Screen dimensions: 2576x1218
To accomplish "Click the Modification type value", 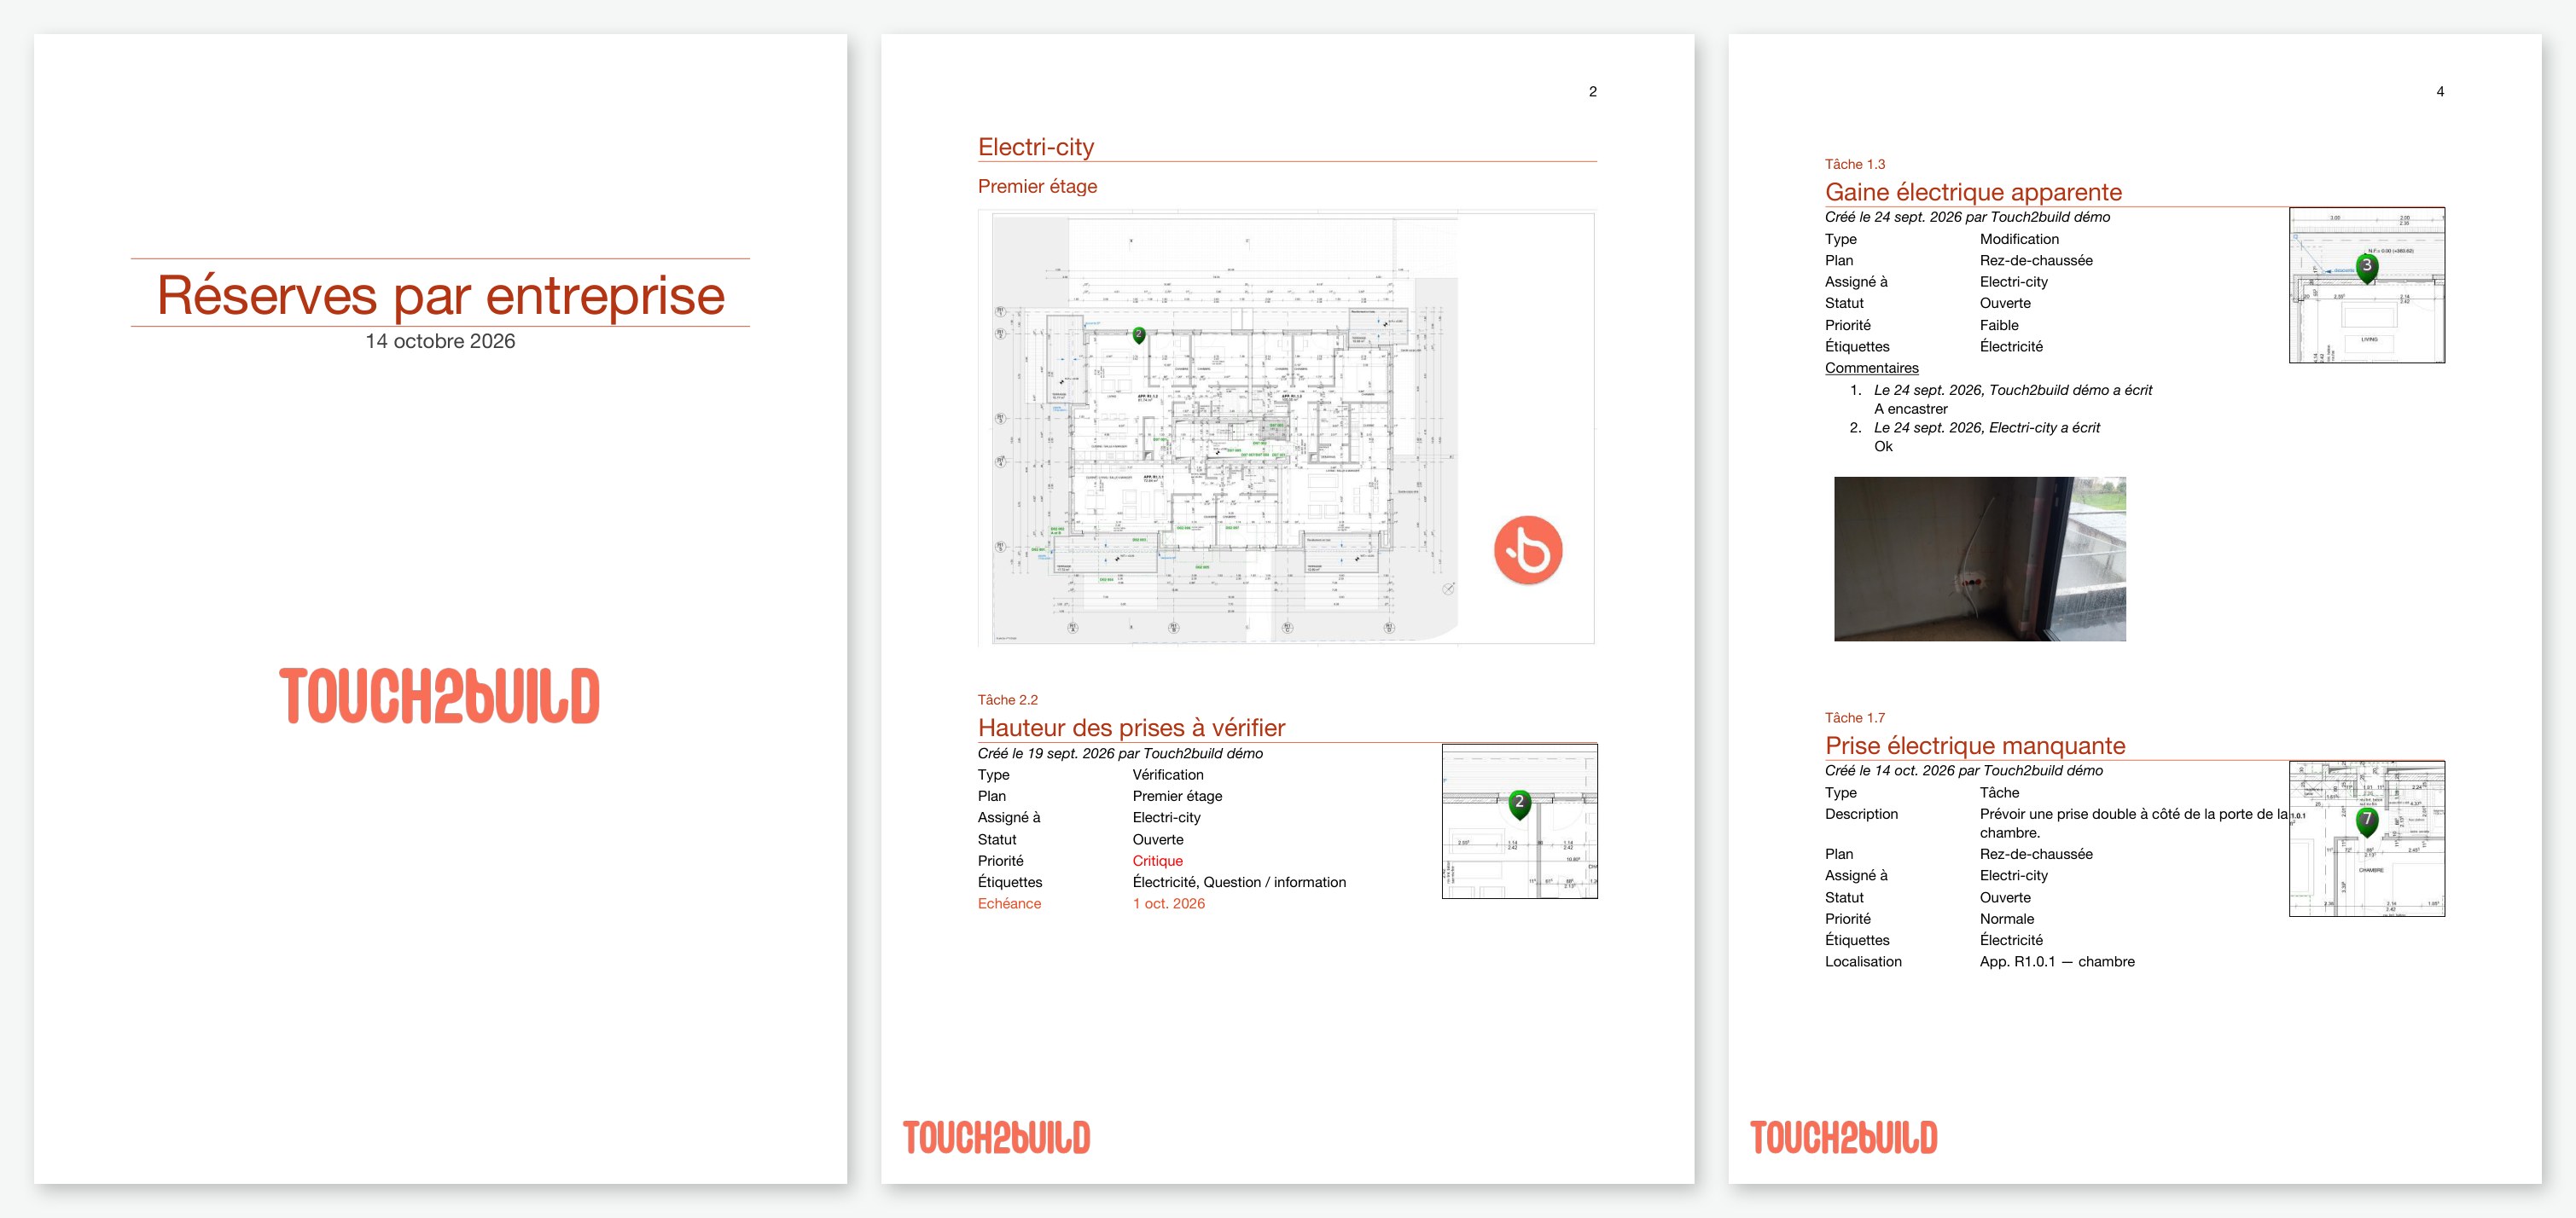I will (x=2019, y=239).
